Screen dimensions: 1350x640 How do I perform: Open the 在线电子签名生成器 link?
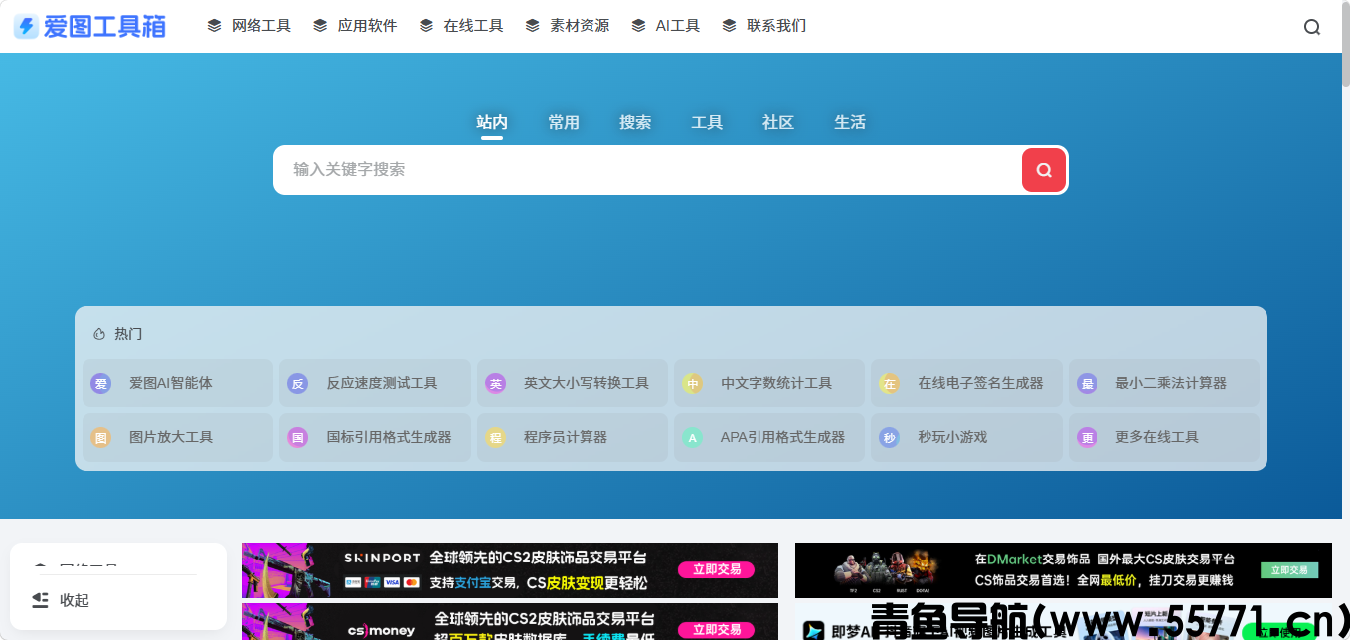(966, 383)
